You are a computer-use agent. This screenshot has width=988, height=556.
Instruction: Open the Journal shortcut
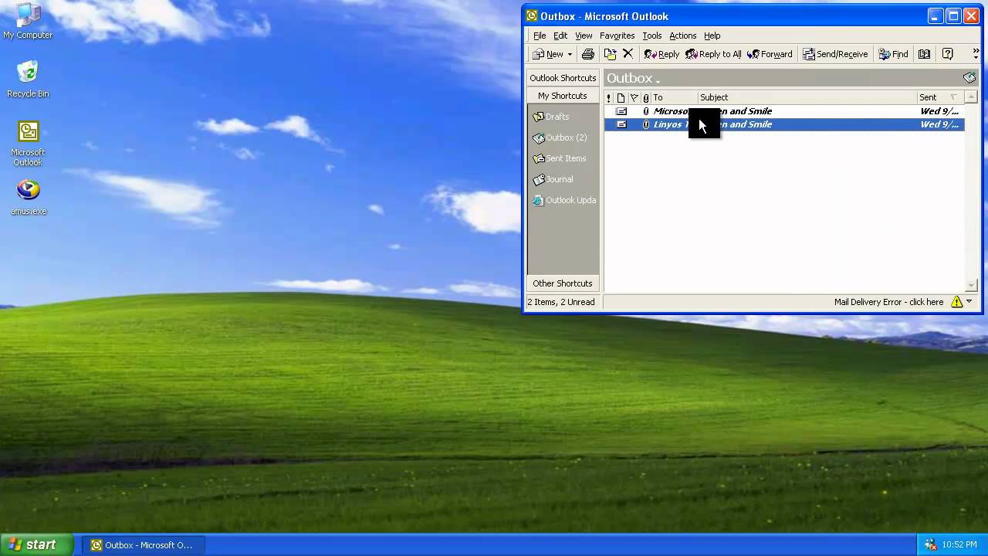point(553,179)
